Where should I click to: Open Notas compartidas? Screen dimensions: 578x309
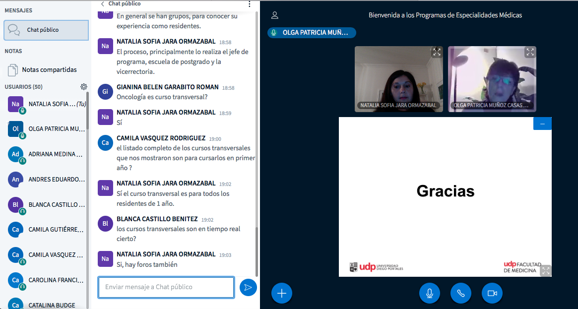(49, 69)
